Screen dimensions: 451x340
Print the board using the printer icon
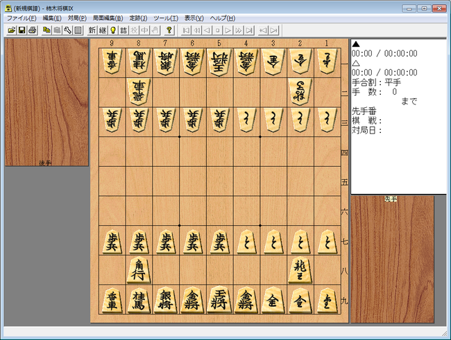33,30
